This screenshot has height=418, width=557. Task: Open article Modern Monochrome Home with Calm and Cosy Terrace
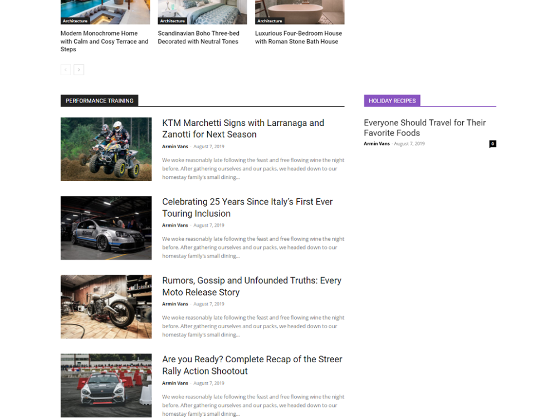pos(105,41)
